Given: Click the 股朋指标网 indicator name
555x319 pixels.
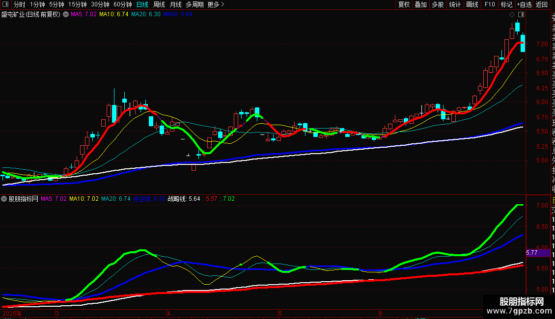Looking at the screenshot, I should click(x=24, y=199).
